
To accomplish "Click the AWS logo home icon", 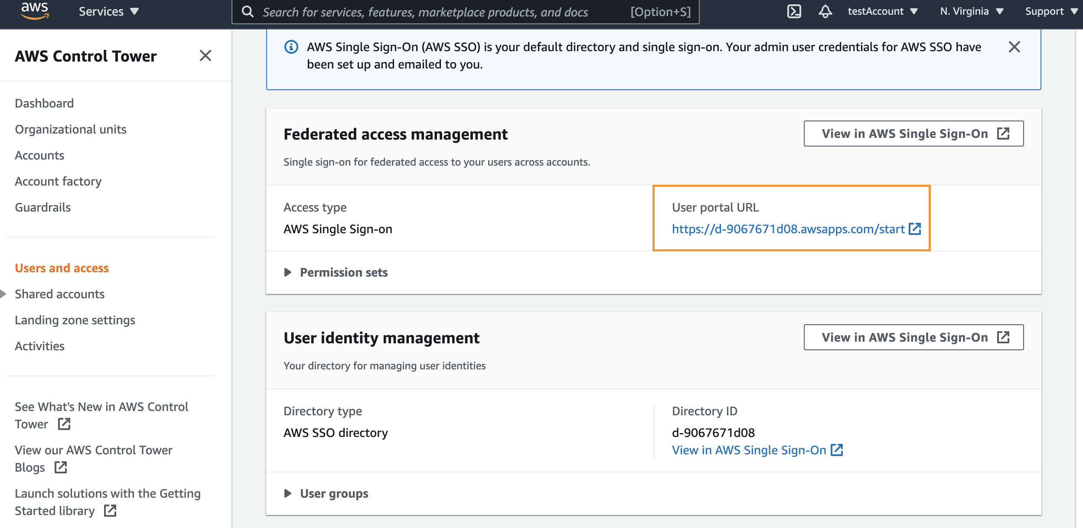I will (x=35, y=11).
